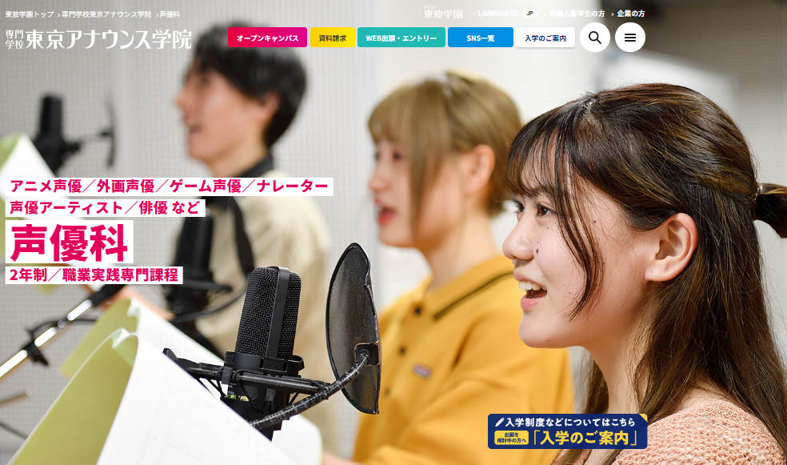This screenshot has width=787, height=465.
Task: Click the yellow 資料請求 button
Action: pyautogui.click(x=332, y=38)
